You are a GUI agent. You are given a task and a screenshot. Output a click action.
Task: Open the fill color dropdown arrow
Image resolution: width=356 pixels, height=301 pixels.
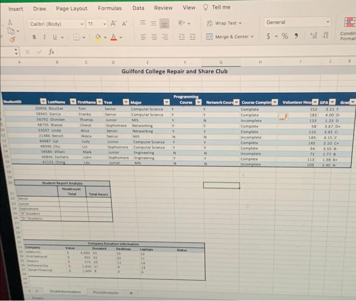coord(105,37)
